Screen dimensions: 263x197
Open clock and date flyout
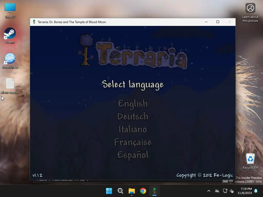click(245, 191)
